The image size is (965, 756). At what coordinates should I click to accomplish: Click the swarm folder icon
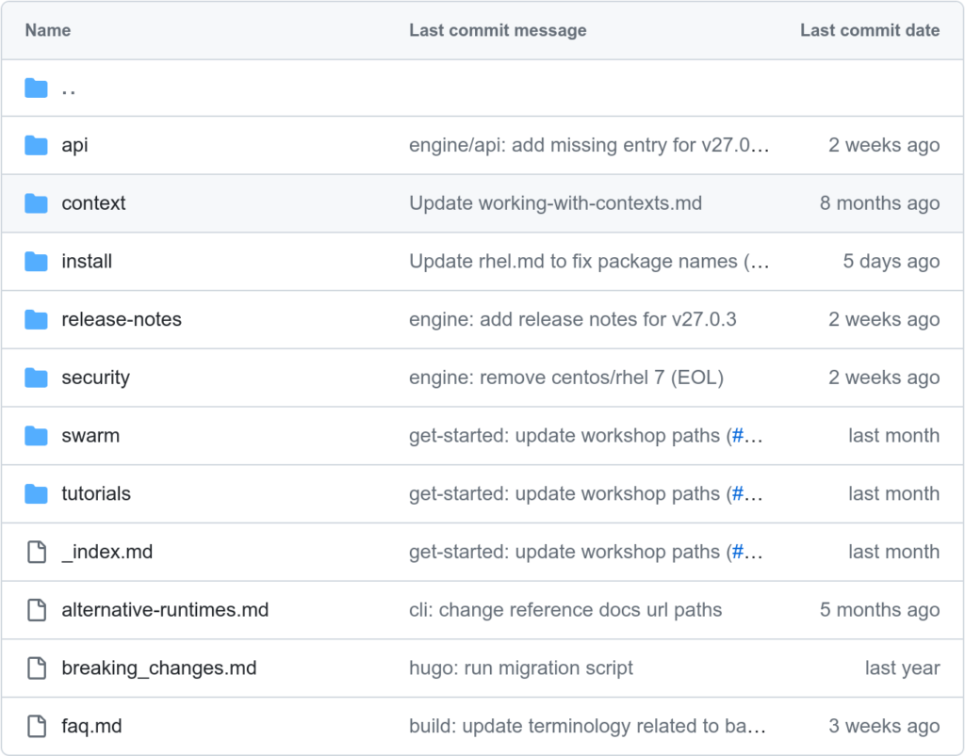coord(36,435)
